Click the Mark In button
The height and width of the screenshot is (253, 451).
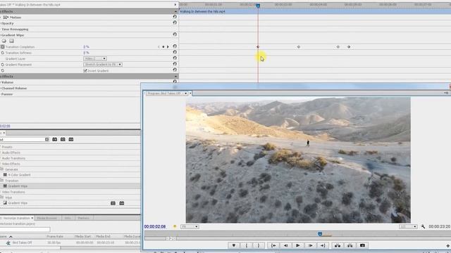click(246, 245)
